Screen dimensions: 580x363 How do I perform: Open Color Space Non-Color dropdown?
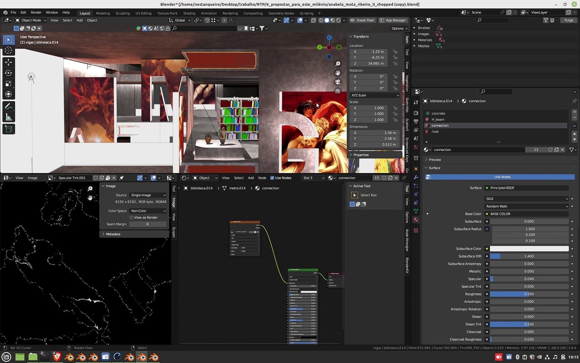click(148, 211)
